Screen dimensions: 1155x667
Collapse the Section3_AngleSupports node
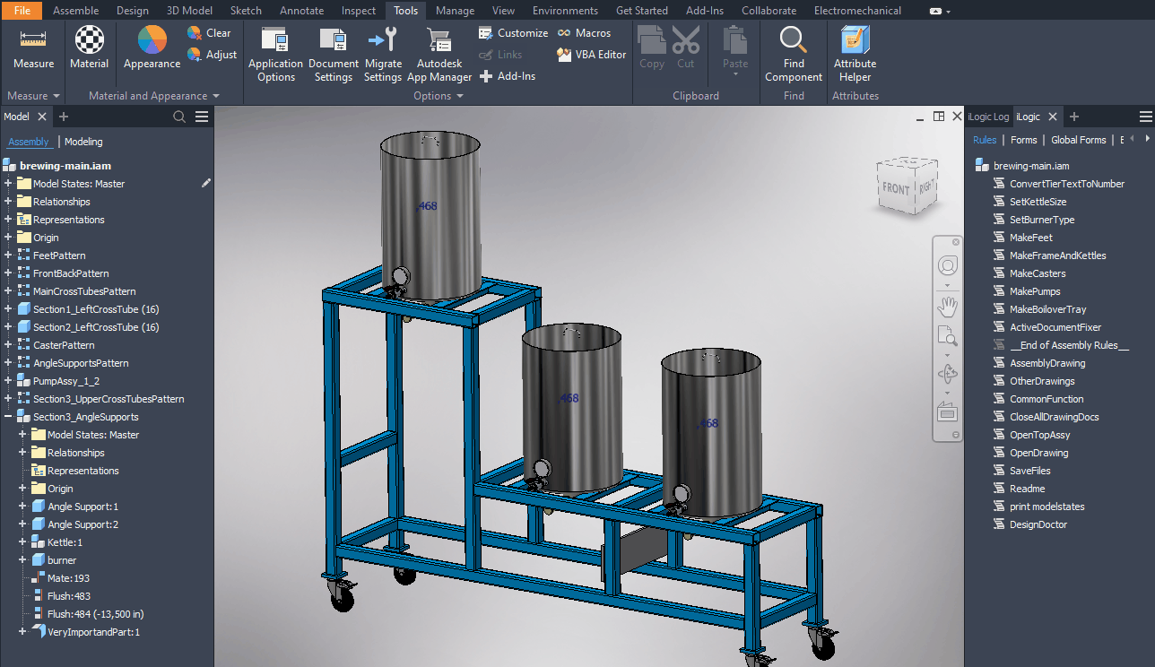tap(8, 417)
